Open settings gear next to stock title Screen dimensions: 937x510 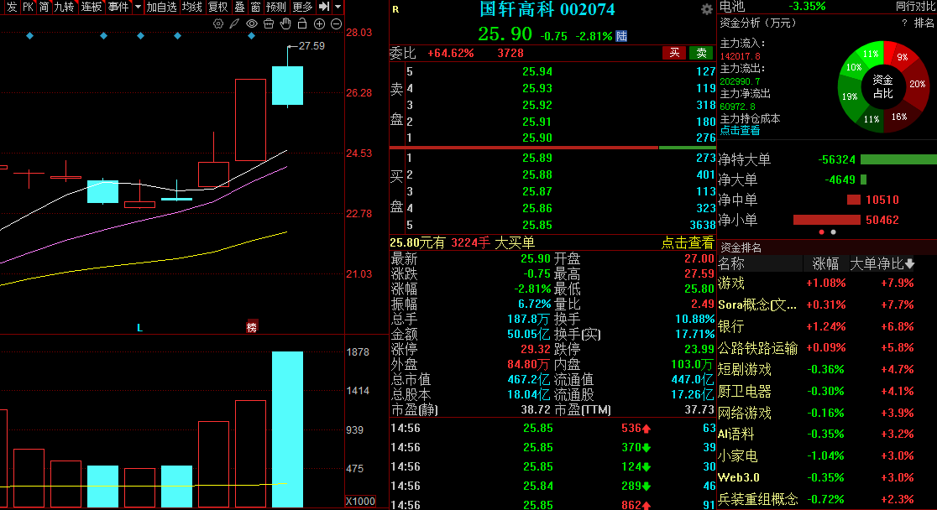[706, 9]
